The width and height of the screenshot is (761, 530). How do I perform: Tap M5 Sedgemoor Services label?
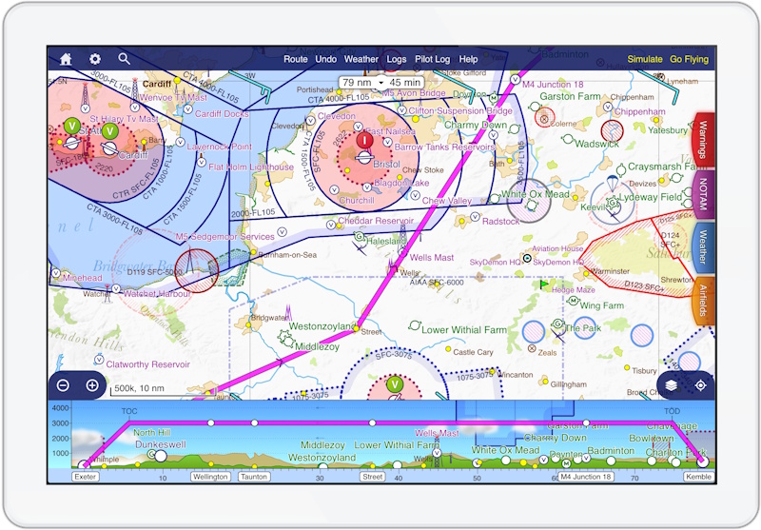click(x=224, y=237)
